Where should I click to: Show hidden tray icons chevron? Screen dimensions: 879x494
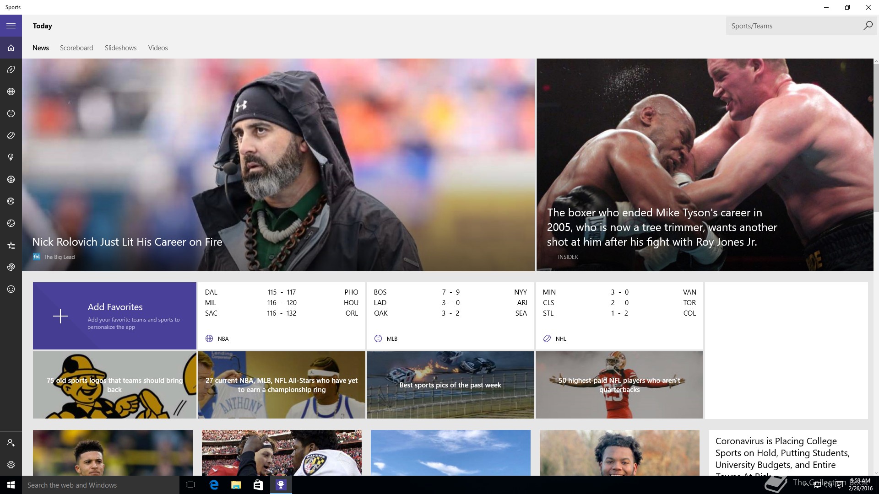[x=806, y=485]
